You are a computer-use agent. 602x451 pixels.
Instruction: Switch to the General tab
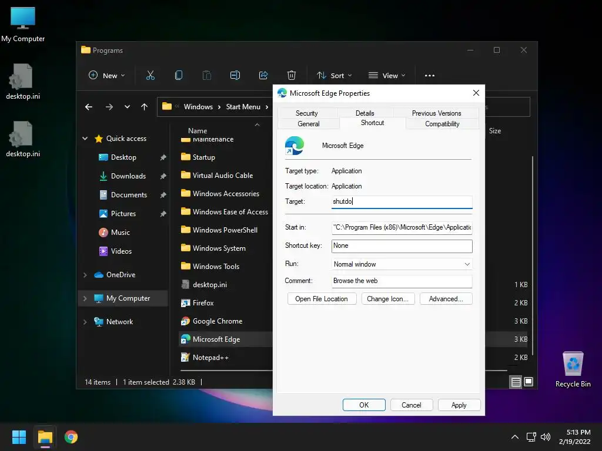(x=308, y=124)
